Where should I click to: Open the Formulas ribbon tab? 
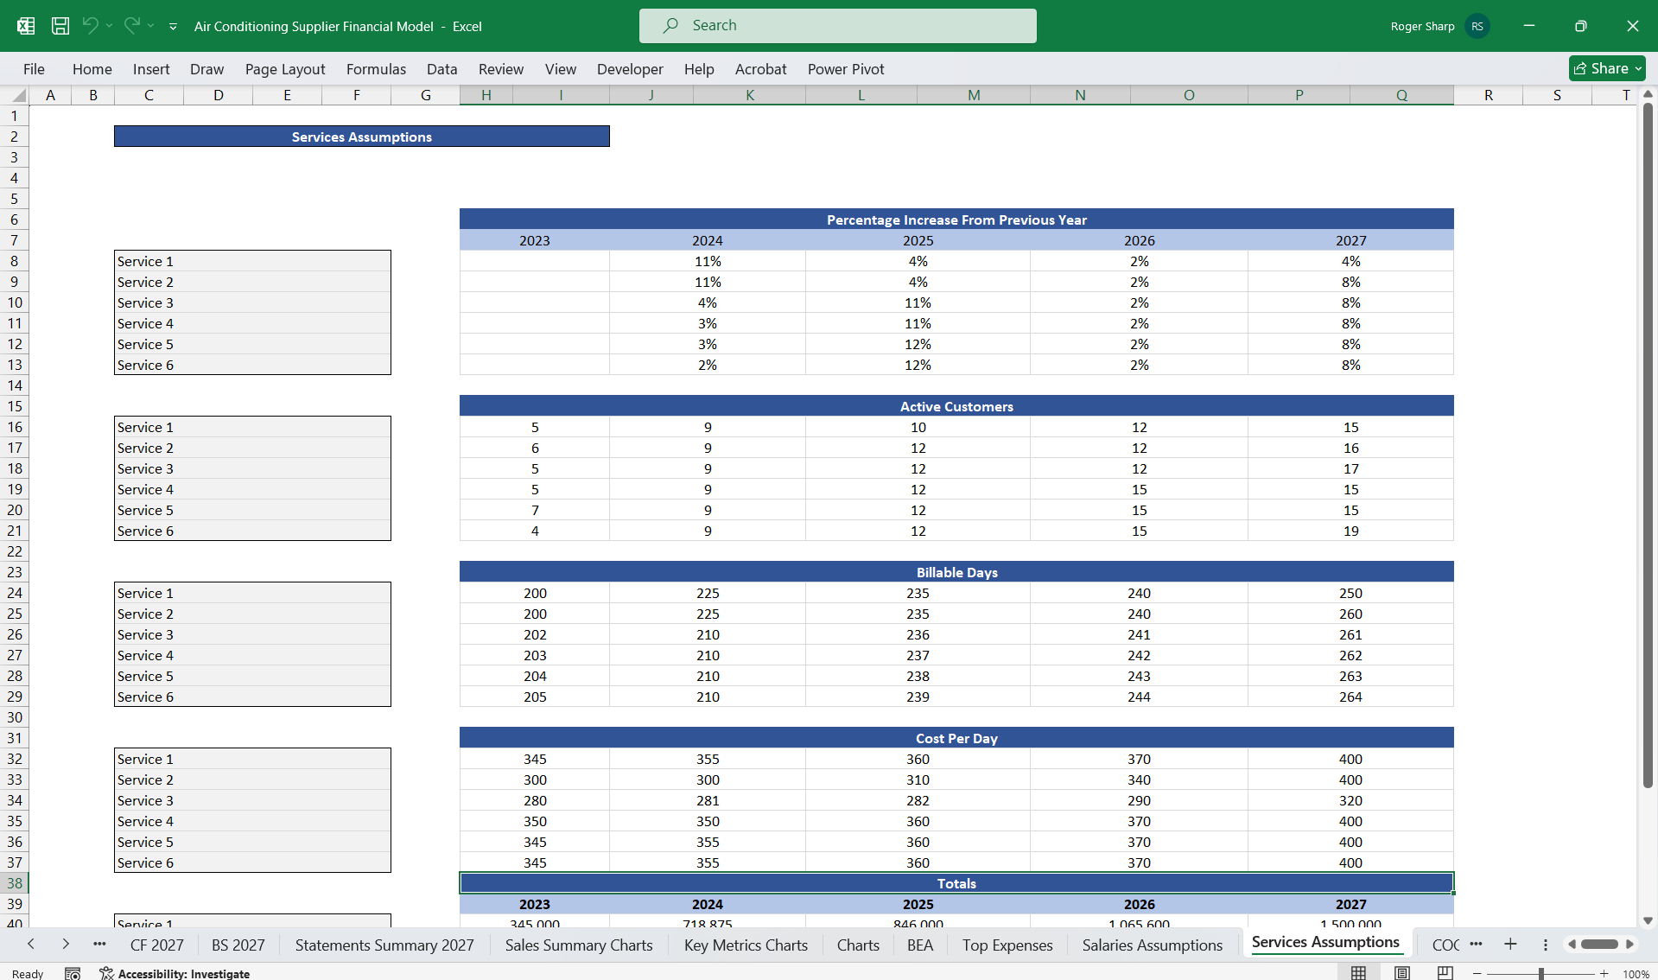(376, 69)
